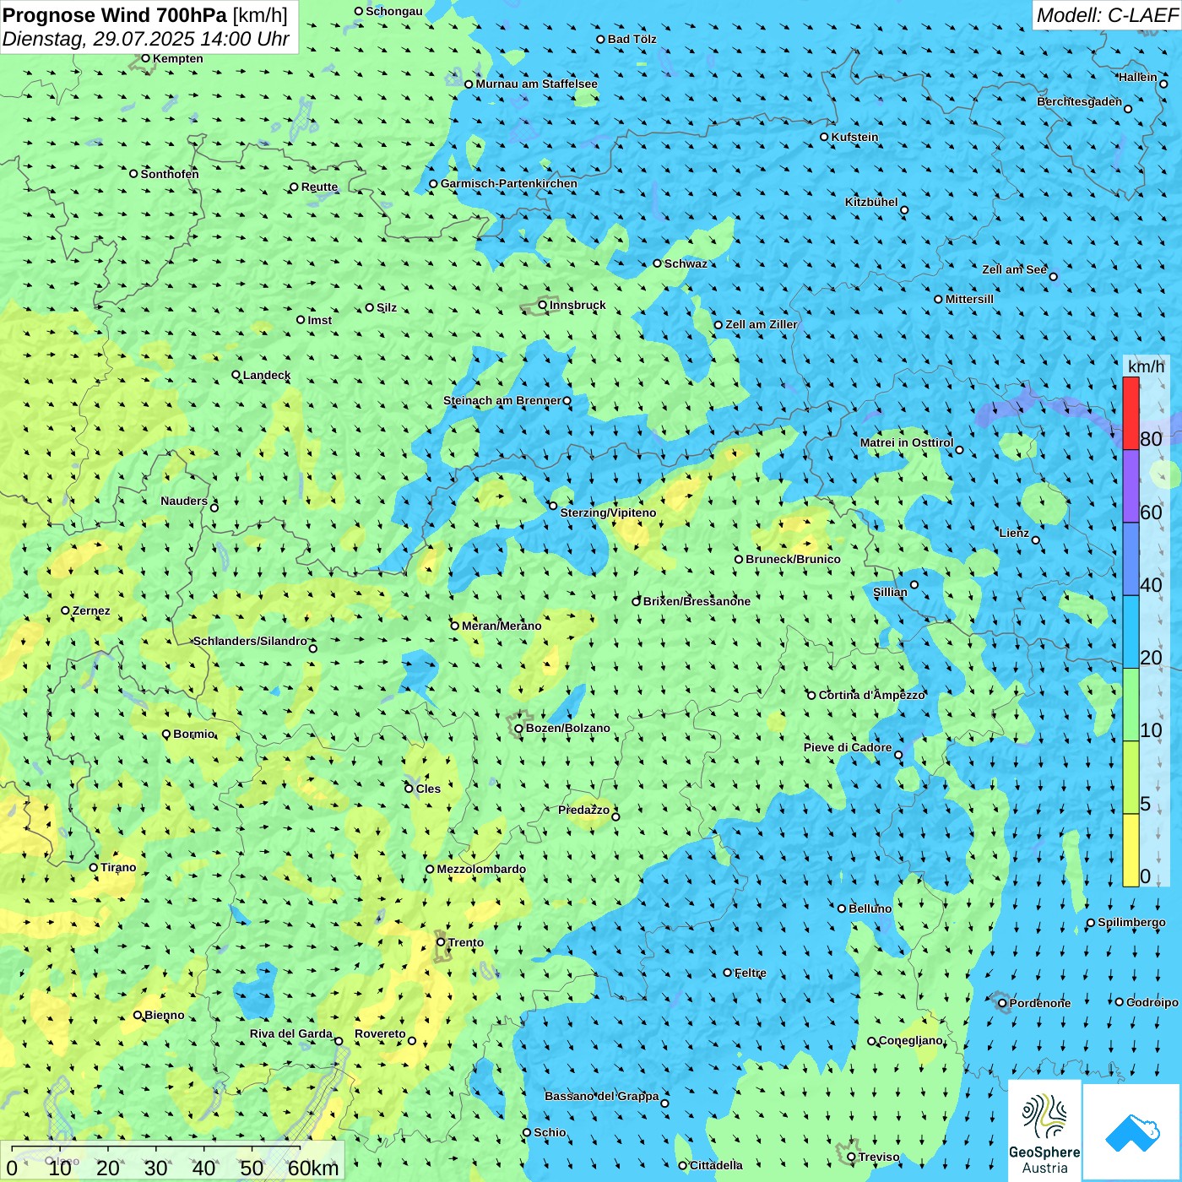The image size is (1182, 1182).
Task: Click the Brixen/Bressanone label
Action: pos(697,601)
